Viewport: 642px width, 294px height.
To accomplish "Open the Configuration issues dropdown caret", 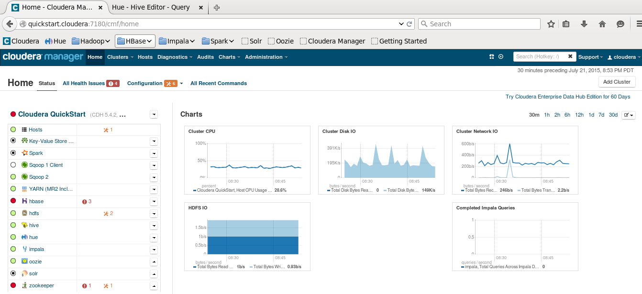I will pyautogui.click(x=181, y=84).
